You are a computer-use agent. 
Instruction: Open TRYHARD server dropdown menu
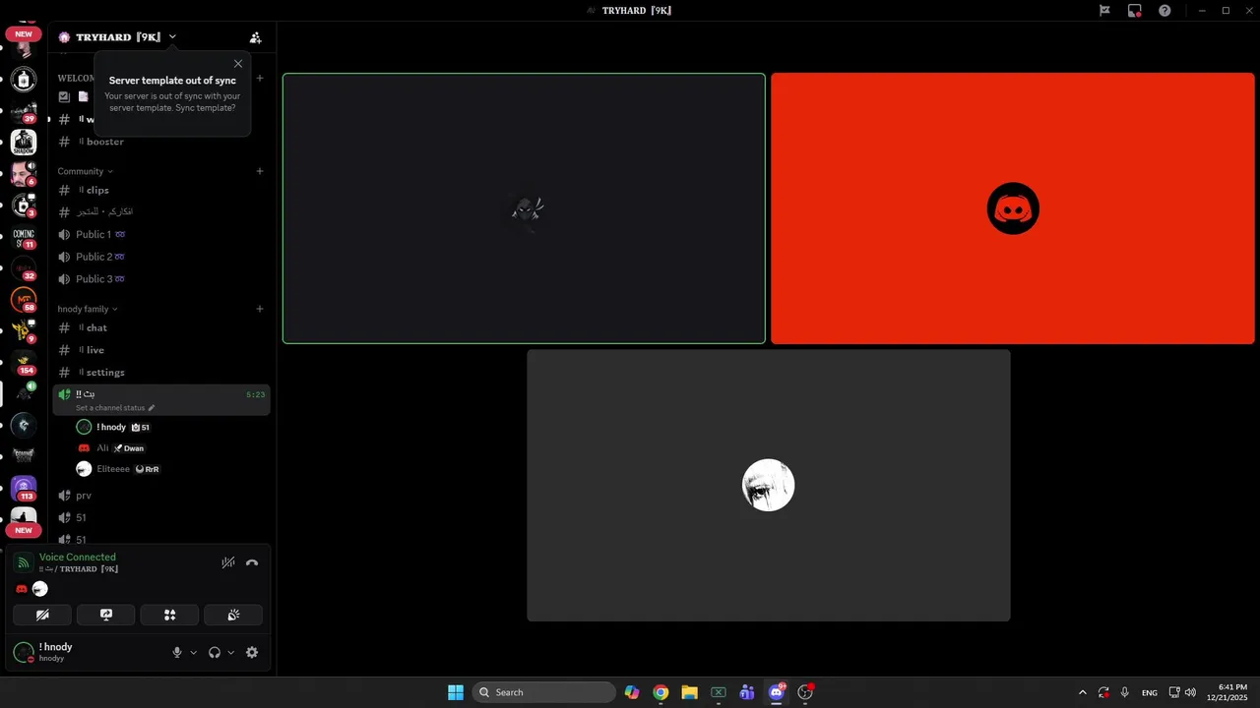pyautogui.click(x=172, y=36)
